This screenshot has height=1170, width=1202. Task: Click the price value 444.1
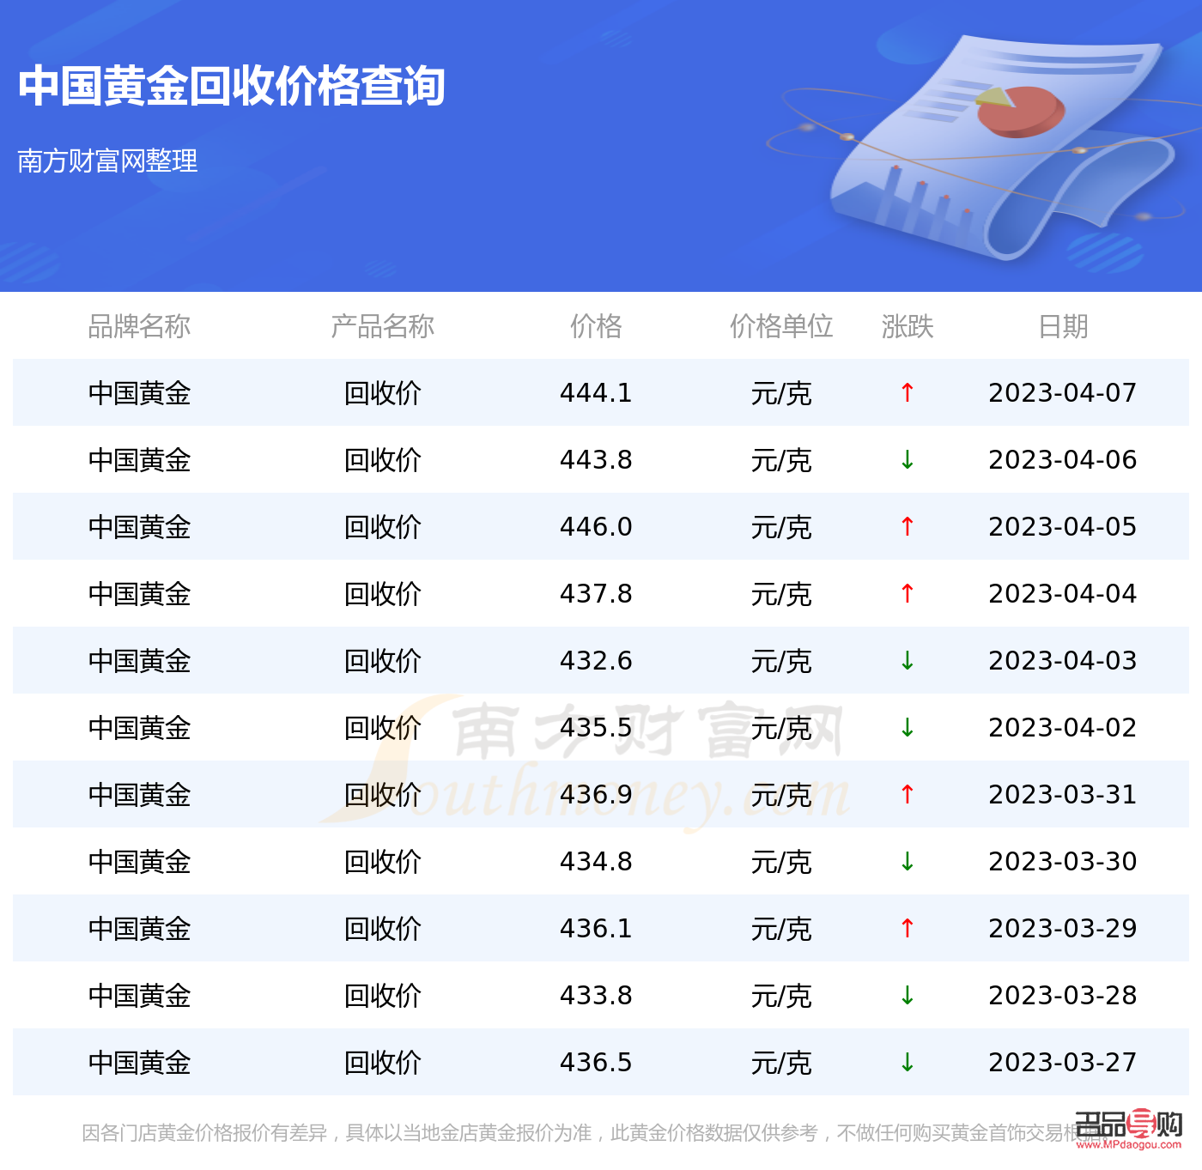coord(596,393)
